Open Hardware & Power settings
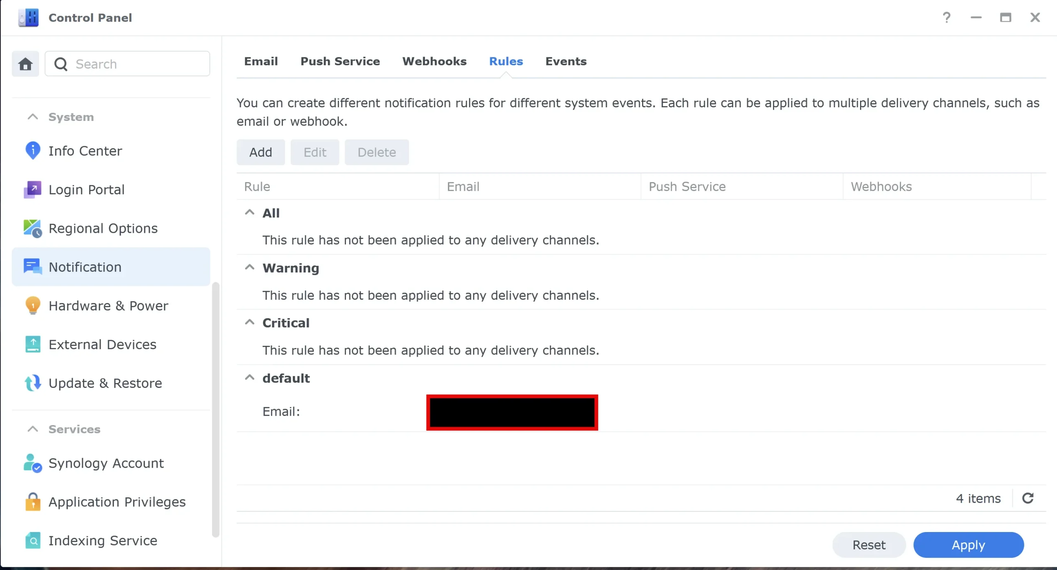 point(109,305)
